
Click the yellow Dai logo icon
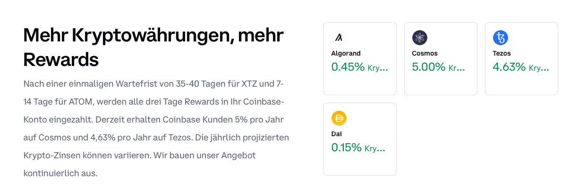(339, 118)
